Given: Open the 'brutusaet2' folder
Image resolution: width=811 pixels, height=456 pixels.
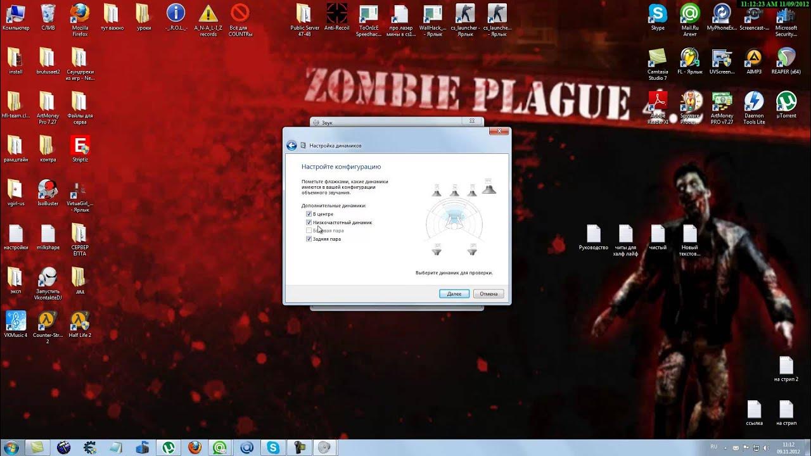Looking at the screenshot, I should coord(48,61).
